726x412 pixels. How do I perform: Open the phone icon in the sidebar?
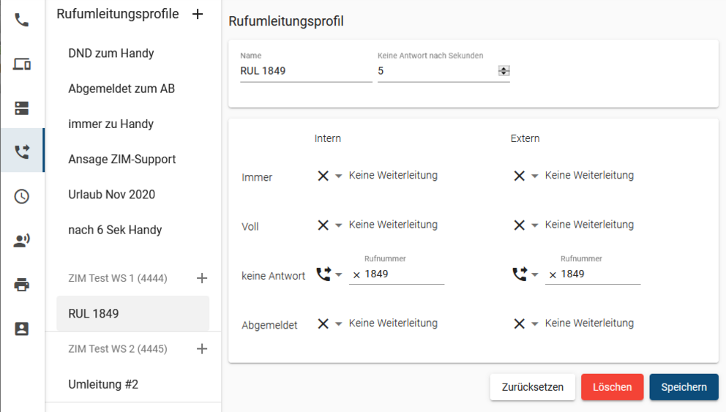22,20
